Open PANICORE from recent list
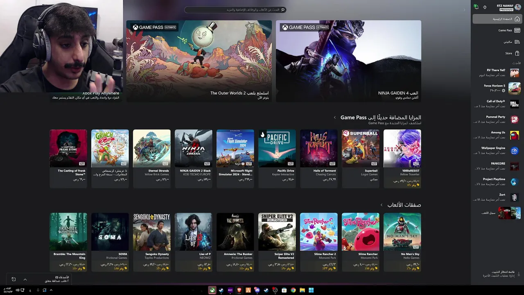Viewport: 524px width, 295px height. pyautogui.click(x=497, y=166)
